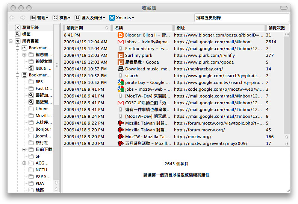The height and width of the screenshot is (204, 298).
Task: Click the Fast D... folder icon
Action: (31, 88)
